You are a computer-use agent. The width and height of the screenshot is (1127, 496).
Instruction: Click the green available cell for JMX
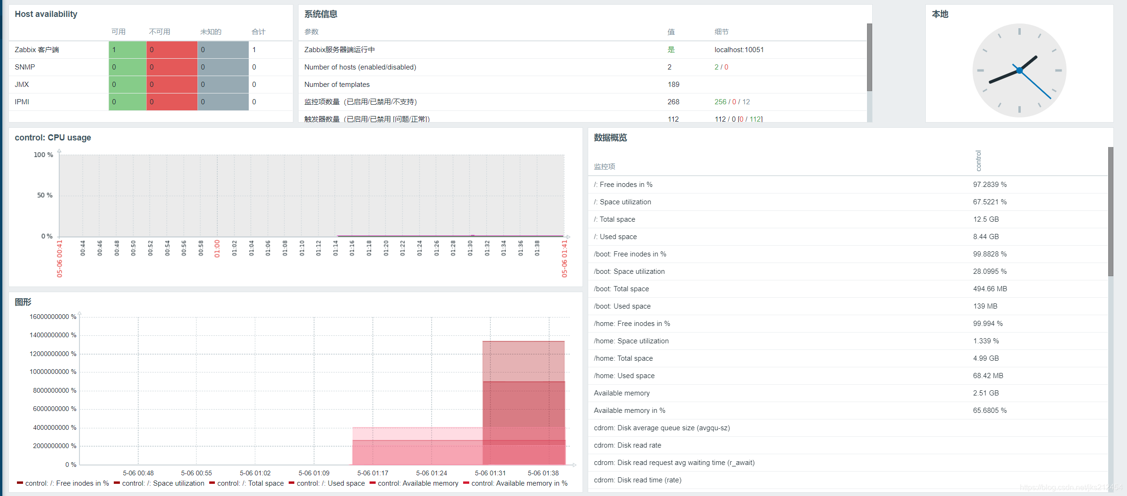pos(127,85)
